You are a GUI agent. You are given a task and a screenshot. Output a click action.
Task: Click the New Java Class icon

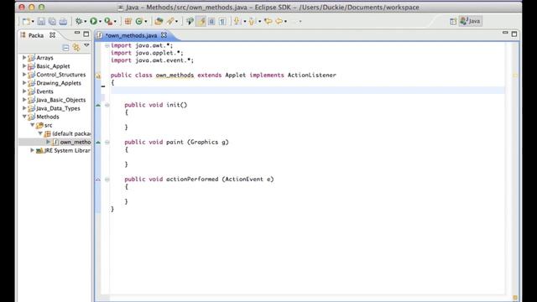point(138,21)
